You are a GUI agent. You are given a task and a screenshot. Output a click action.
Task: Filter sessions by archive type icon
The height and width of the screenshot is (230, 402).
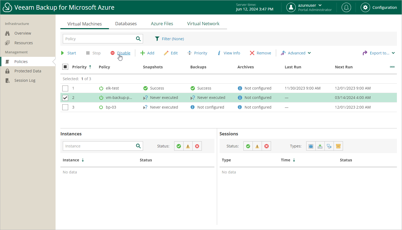tap(338, 146)
